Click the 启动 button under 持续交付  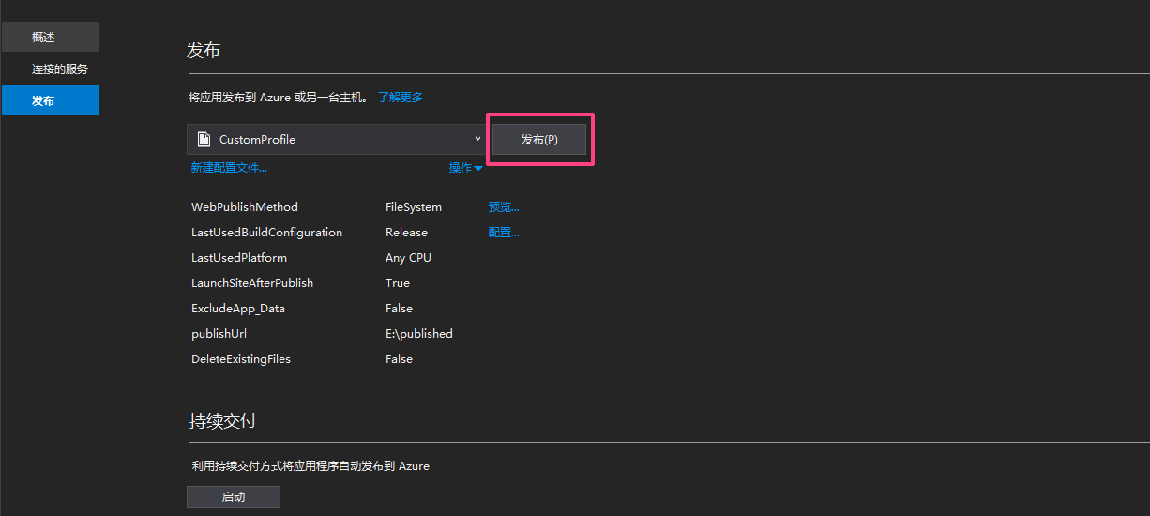tap(234, 497)
